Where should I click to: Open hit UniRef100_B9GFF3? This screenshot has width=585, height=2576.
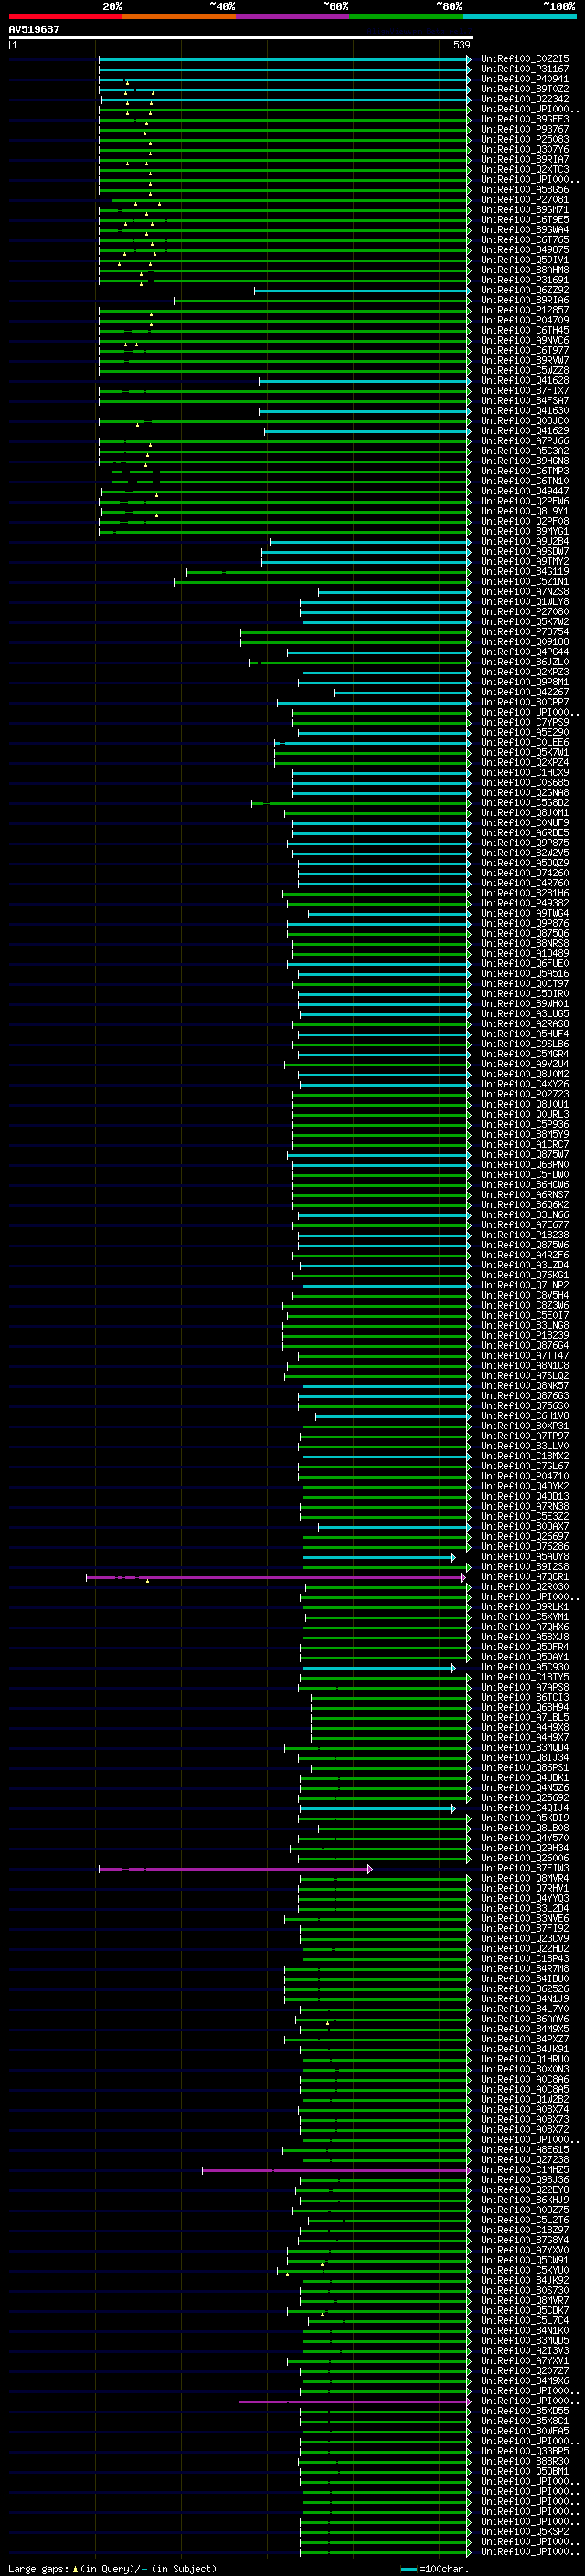[x=525, y=119]
